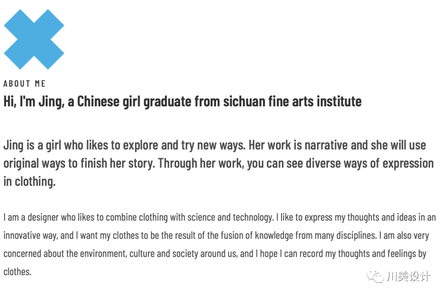Click the 川美设计 watermark text
Image resolution: width=445 pixels, height=296 pixels.
click(x=408, y=276)
